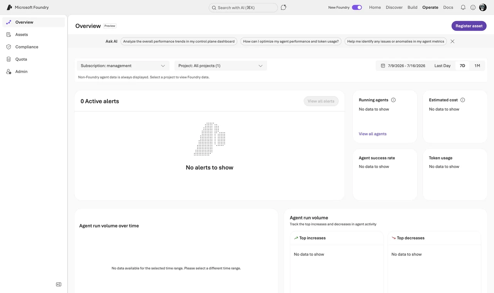
Task: Collapse the sidebar with the panel icon
Action: 59,285
